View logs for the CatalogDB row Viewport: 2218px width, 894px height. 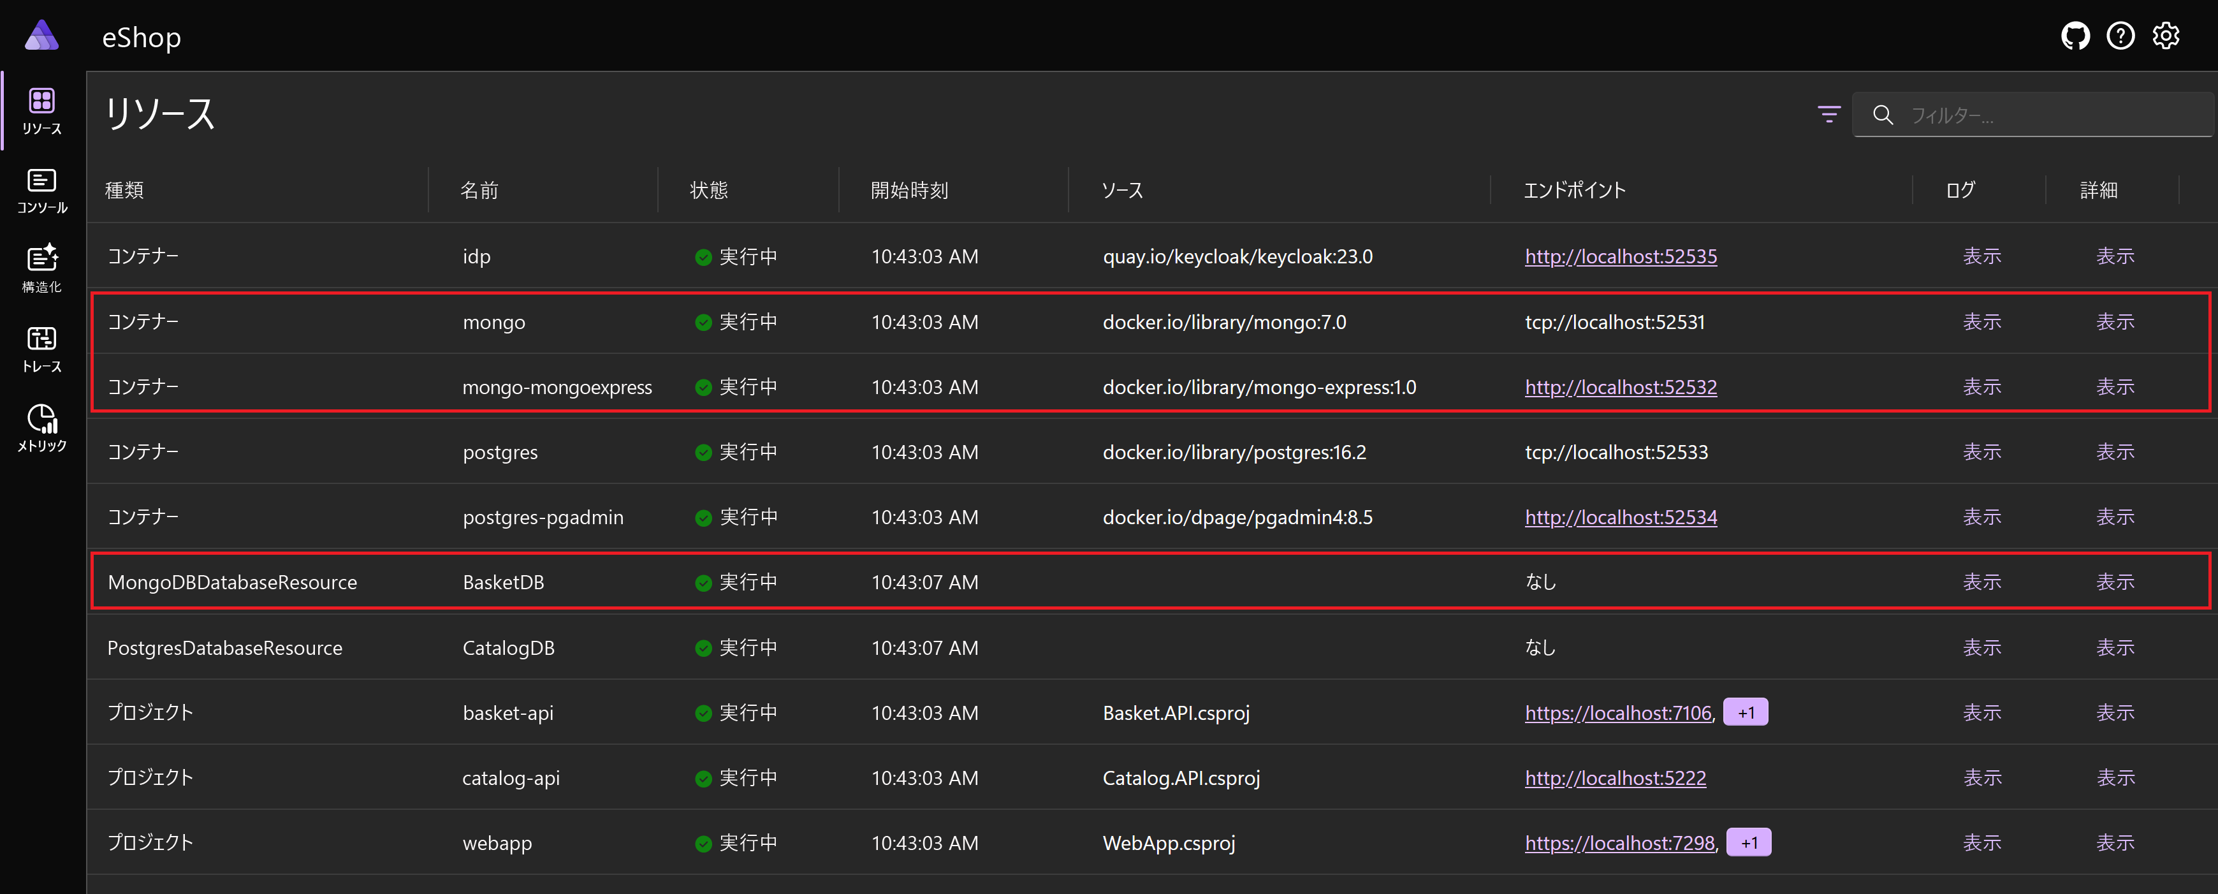pos(1981,648)
